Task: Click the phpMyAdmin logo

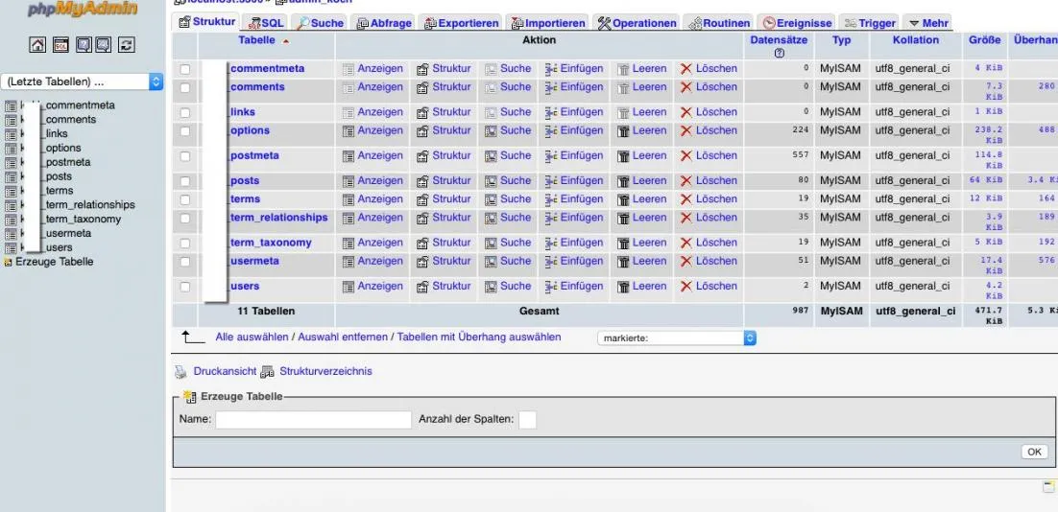Action: [x=83, y=9]
